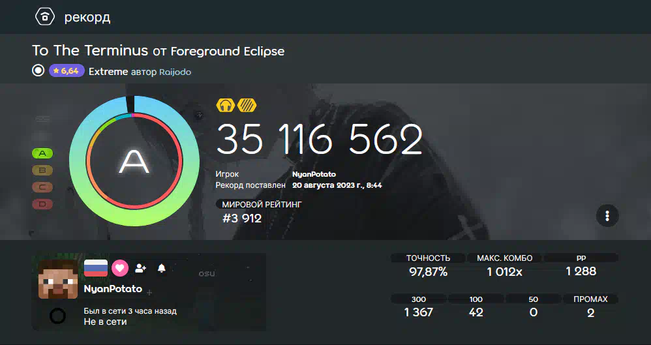Open the three-dot score options menu
The width and height of the screenshot is (651, 345).
607,216
